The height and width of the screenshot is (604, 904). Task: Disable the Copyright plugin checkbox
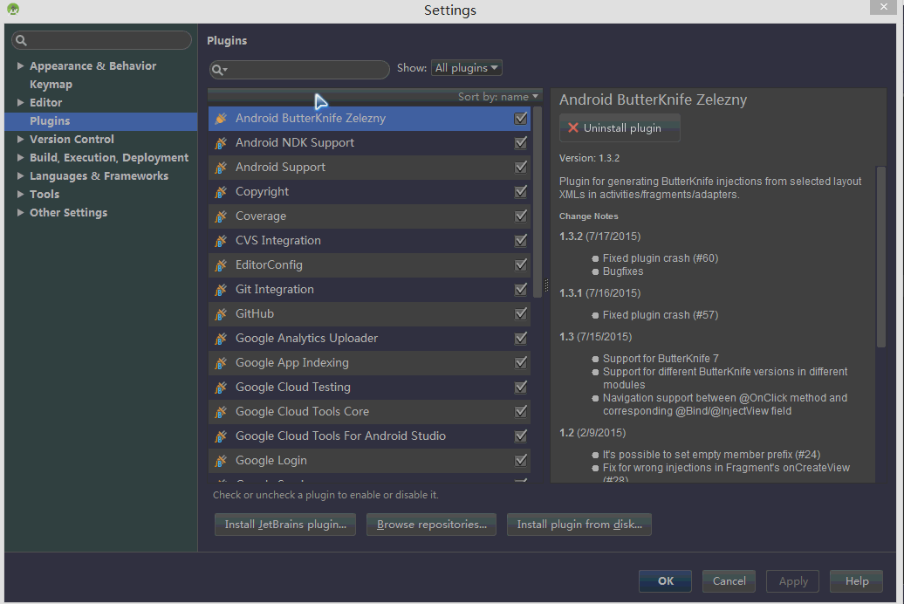click(x=521, y=191)
